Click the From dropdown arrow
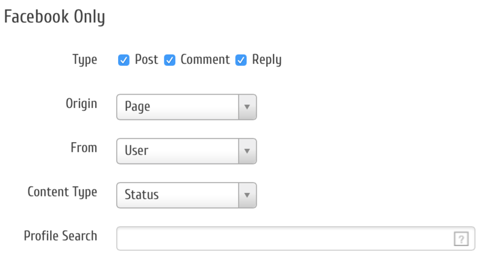 246,151
